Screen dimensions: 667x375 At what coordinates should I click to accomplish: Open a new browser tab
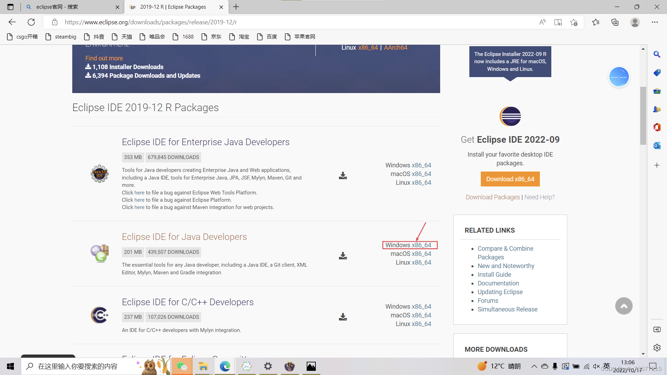click(236, 7)
